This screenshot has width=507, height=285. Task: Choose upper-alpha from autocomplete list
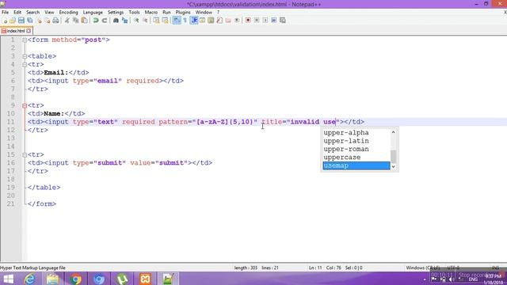click(356, 133)
